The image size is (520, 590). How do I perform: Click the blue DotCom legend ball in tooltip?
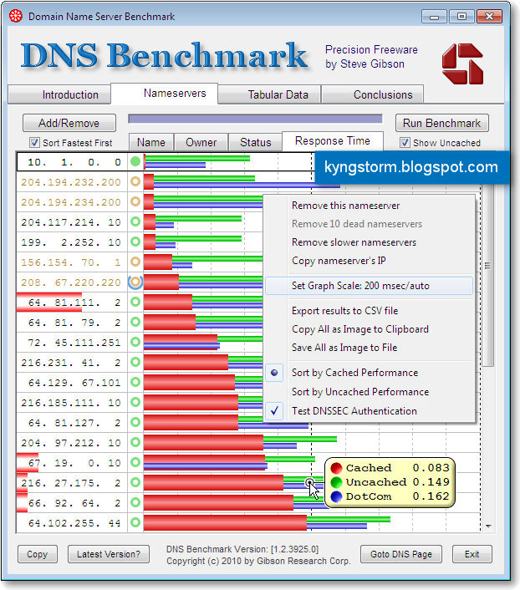point(336,496)
